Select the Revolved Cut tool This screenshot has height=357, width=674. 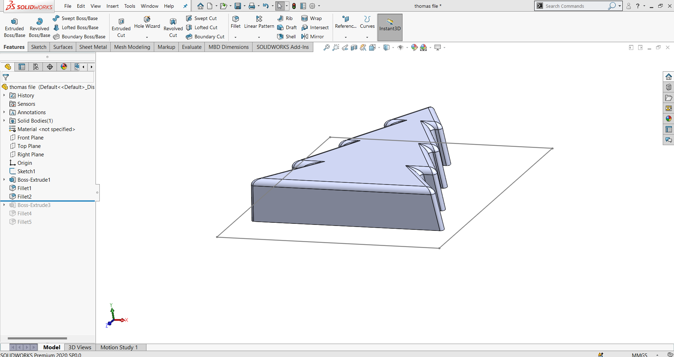173,27
